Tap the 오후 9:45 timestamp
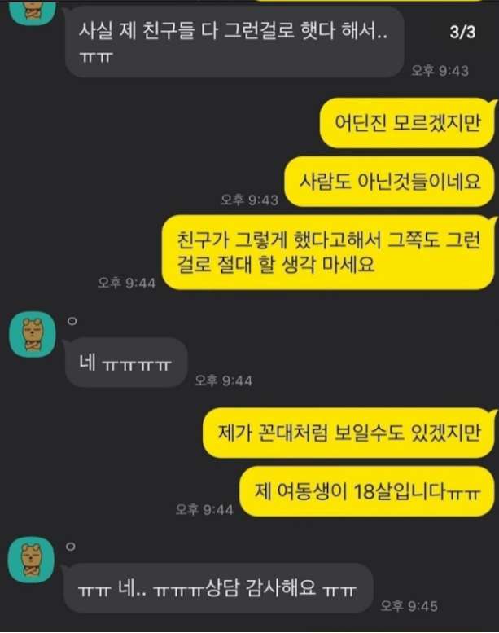Screen dimensions: 499x633 (x=409, y=606)
